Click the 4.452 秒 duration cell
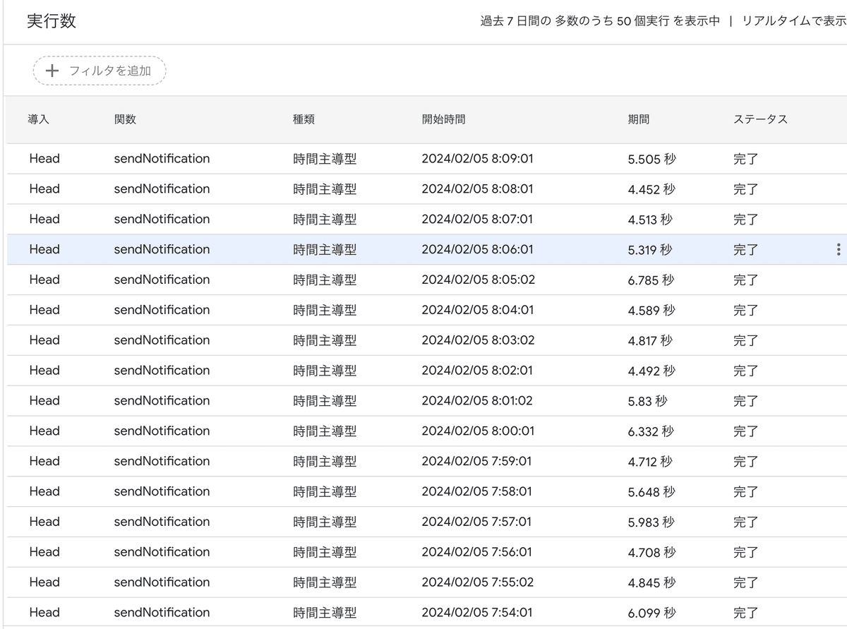This screenshot has height=629, width=847. click(651, 189)
